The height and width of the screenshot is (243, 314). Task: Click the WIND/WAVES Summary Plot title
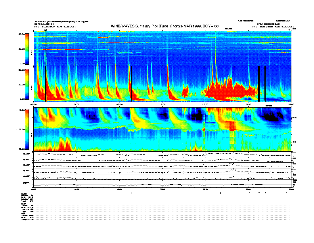[165, 26]
